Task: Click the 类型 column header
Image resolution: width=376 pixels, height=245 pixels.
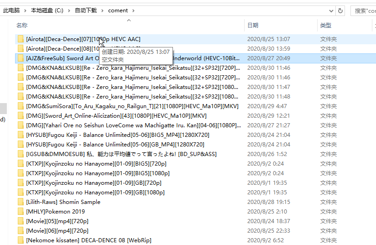Action: point(325,26)
